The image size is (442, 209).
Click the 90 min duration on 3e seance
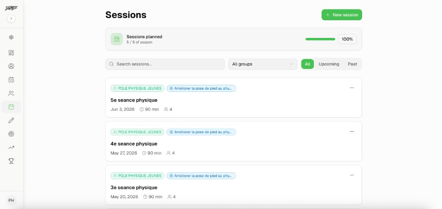(153, 197)
